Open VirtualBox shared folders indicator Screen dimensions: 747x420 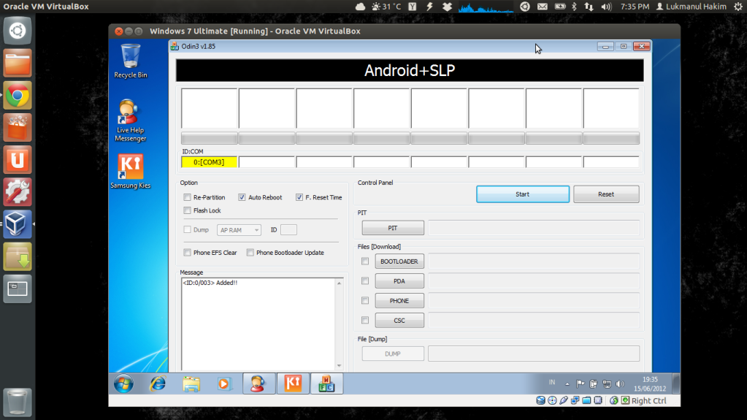pos(586,400)
